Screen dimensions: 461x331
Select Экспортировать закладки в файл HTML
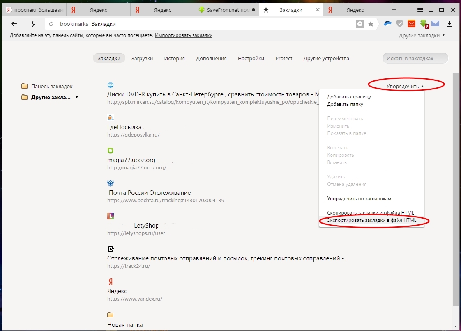[x=371, y=220]
